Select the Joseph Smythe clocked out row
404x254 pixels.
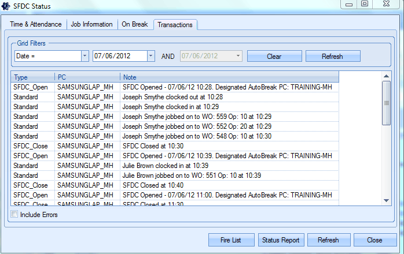(172, 97)
